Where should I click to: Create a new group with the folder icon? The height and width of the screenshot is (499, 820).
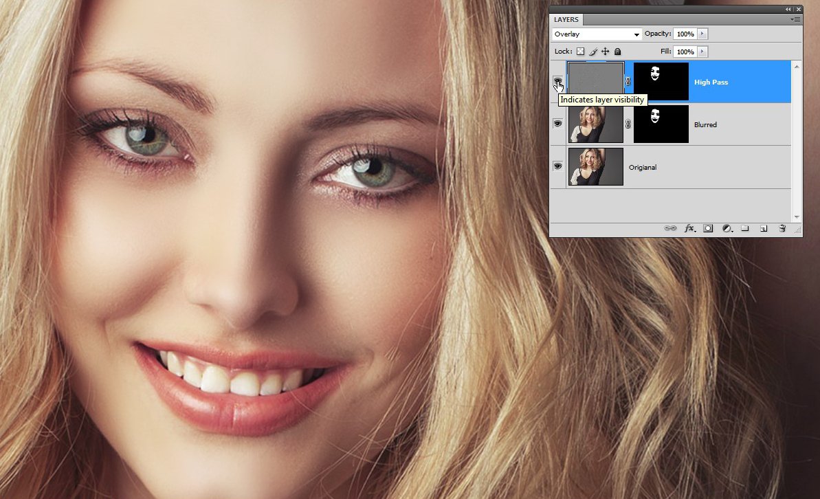click(x=744, y=228)
